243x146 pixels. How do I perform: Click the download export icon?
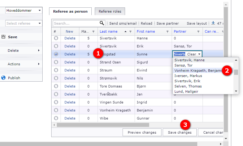tap(213, 23)
